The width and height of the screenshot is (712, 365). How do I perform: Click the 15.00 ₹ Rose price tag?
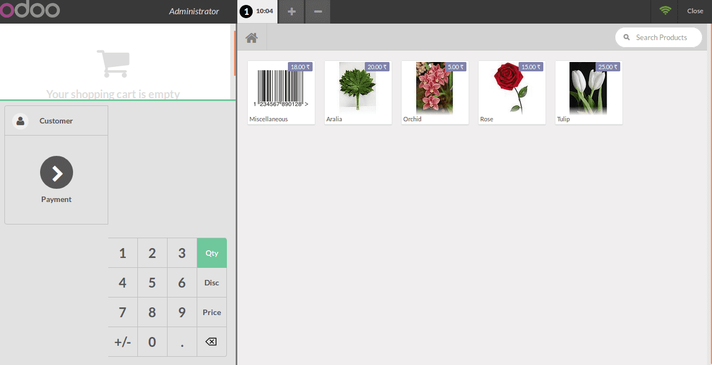click(x=531, y=67)
